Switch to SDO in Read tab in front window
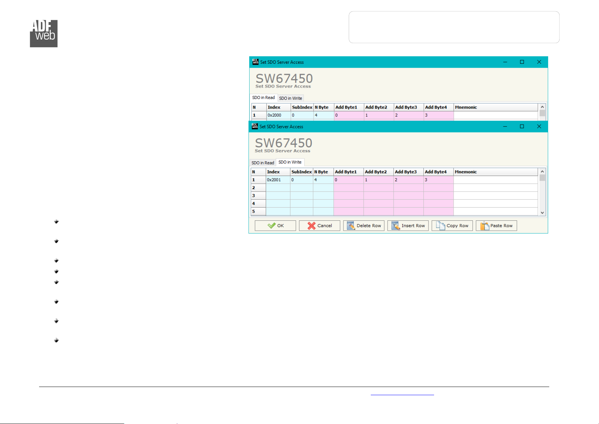 [x=263, y=163]
